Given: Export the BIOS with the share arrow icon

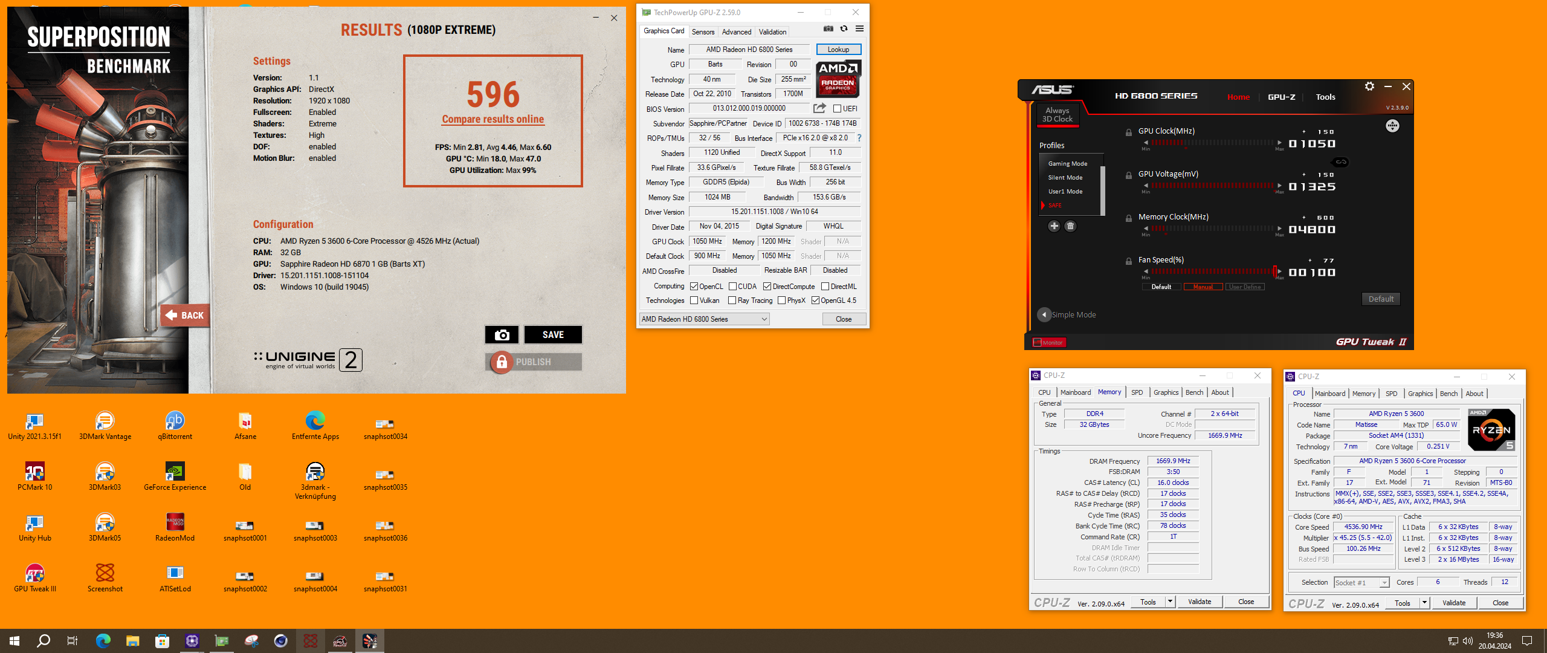Looking at the screenshot, I should pyautogui.click(x=819, y=108).
